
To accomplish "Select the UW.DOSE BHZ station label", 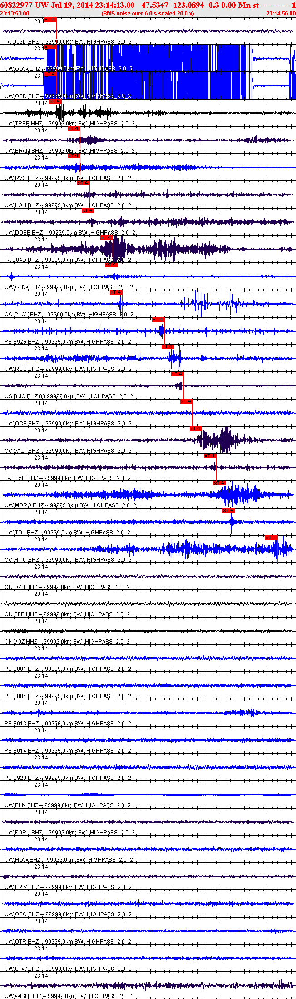I will point(24,233).
